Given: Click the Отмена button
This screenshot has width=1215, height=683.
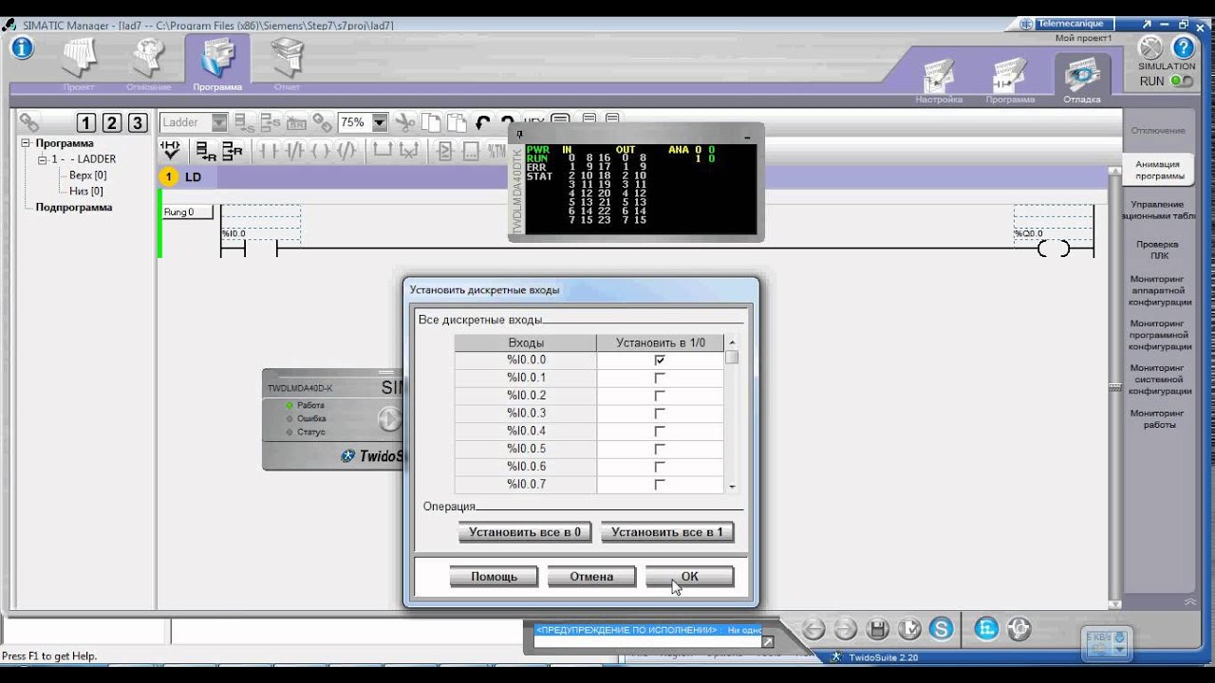Looking at the screenshot, I should tap(591, 577).
